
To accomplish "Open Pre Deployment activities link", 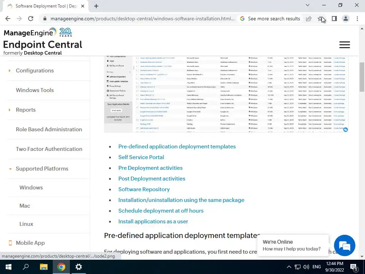I will click(150, 168).
